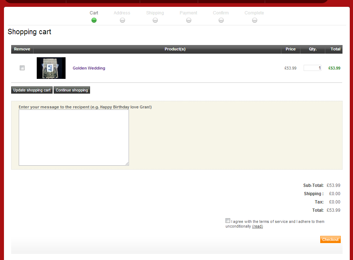Select the Payment step label
The width and height of the screenshot is (353, 260).
click(188, 13)
